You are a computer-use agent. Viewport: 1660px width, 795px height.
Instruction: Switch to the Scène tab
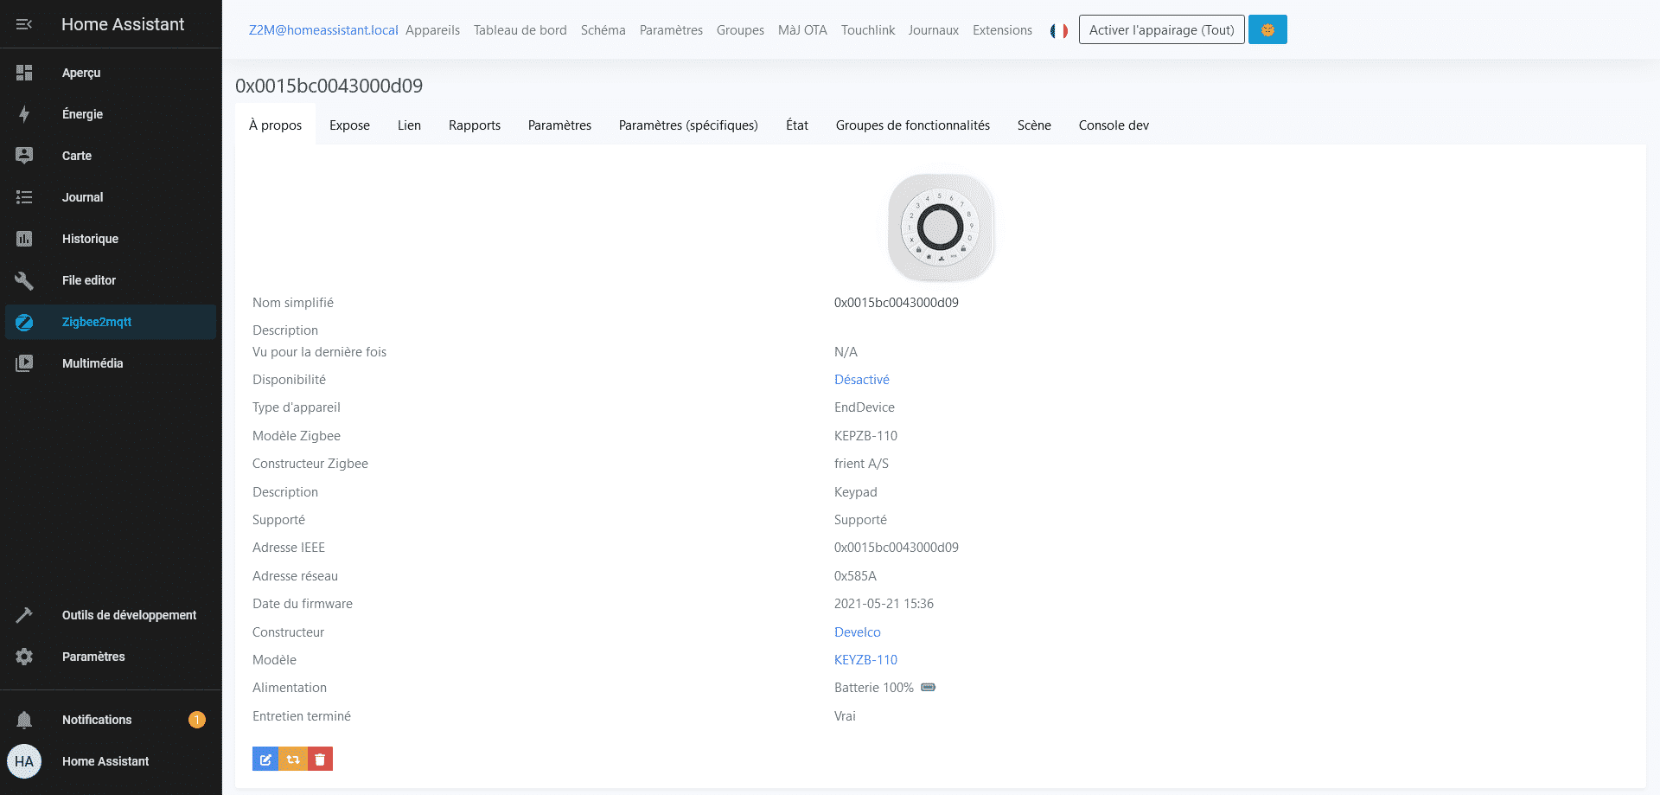point(1034,125)
